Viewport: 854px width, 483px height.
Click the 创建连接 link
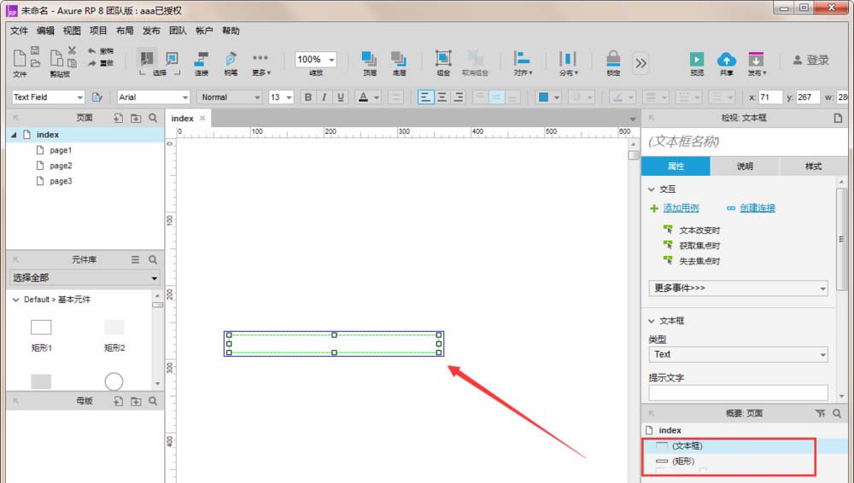coord(757,208)
